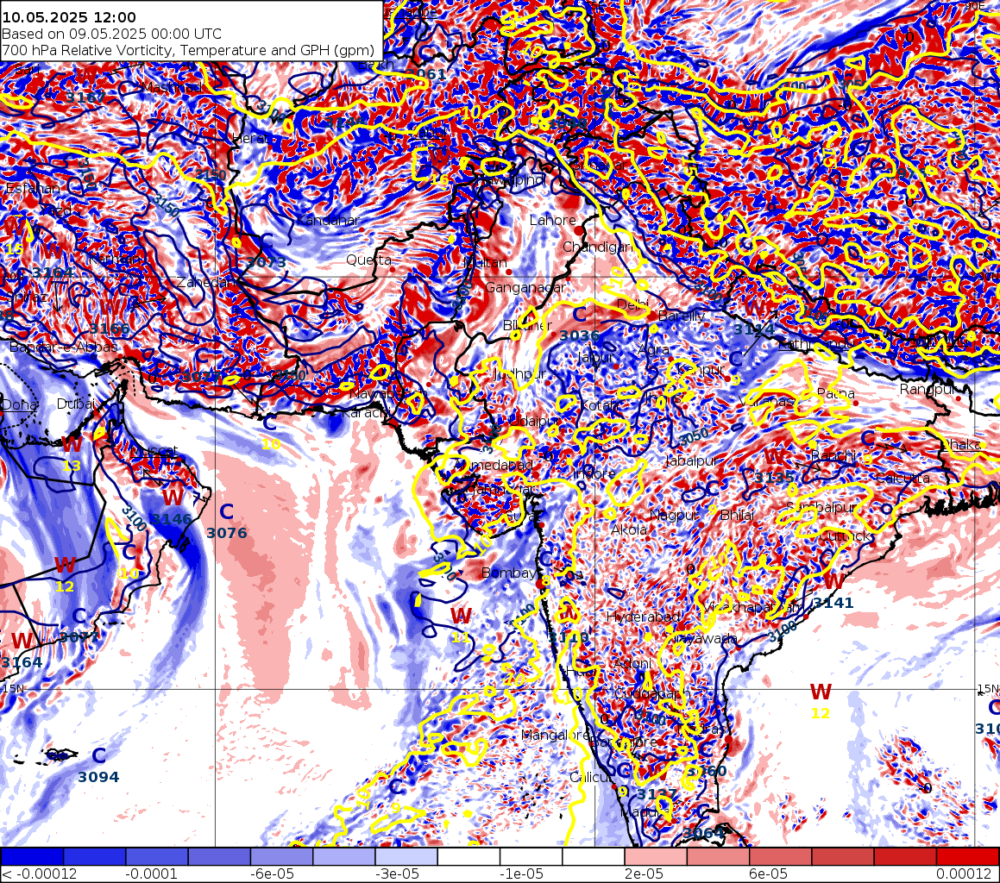Click the 'Jodhpur' city label

click(521, 374)
